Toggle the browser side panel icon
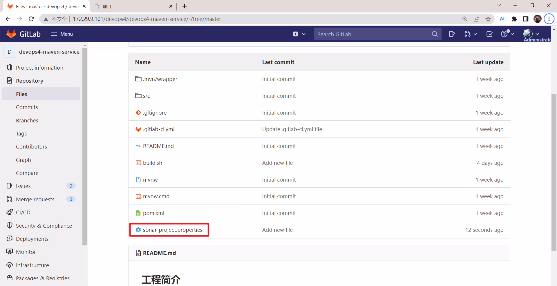 click(526, 19)
